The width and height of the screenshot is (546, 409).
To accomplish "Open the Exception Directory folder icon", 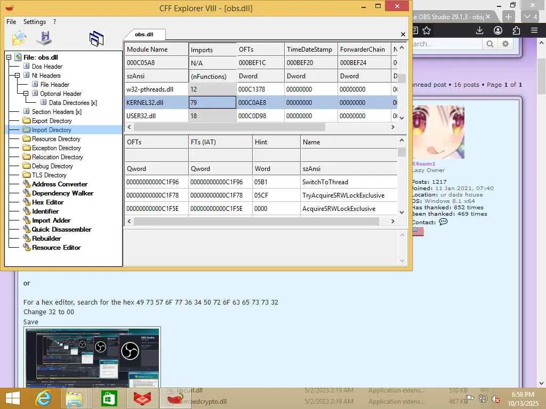I will (27, 148).
